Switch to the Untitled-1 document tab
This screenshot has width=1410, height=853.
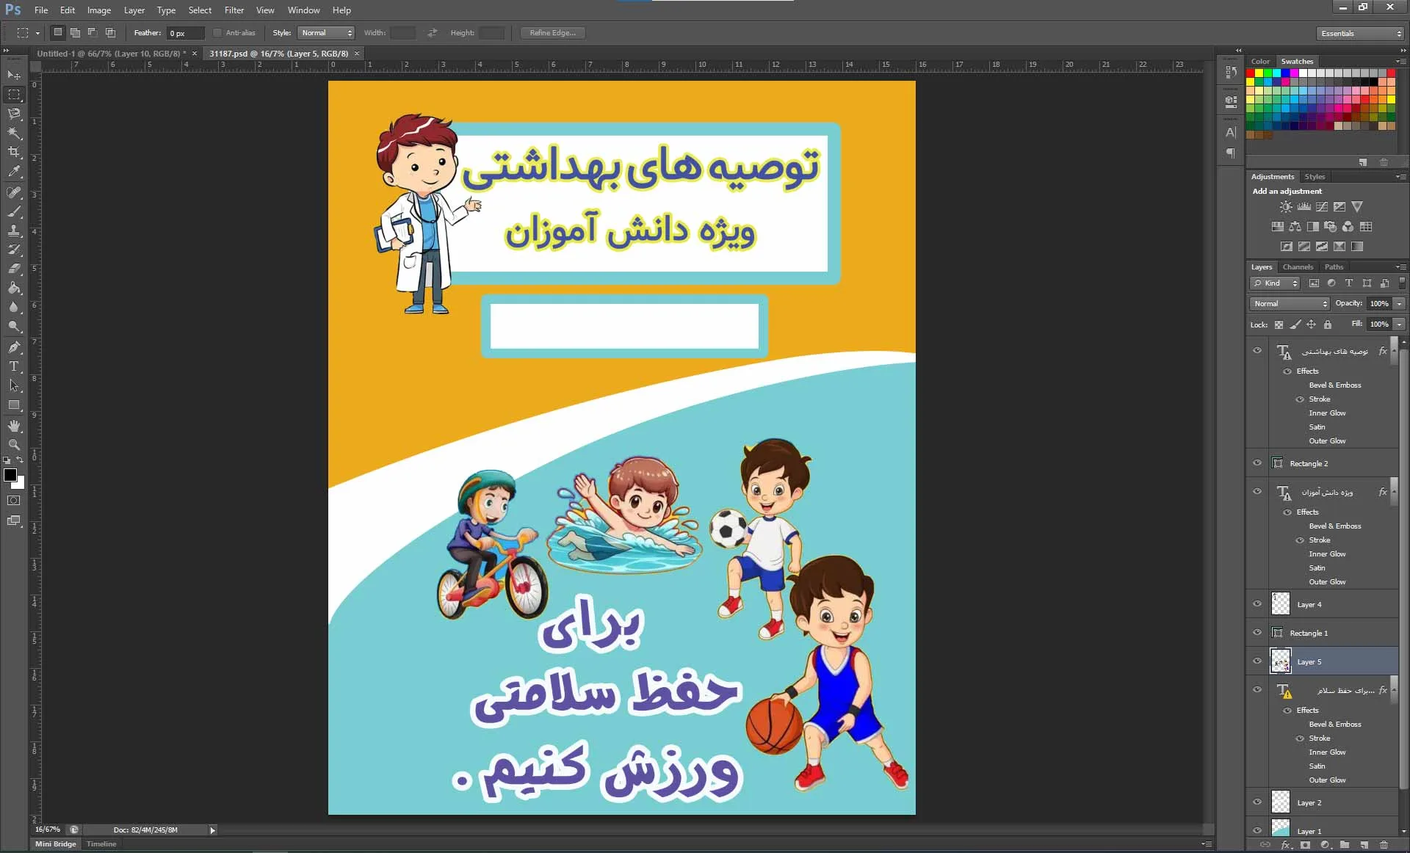[x=112, y=54]
